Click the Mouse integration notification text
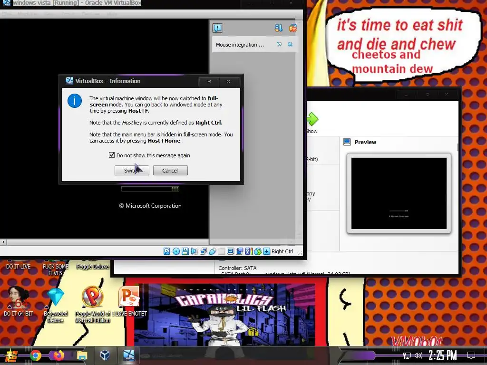 240,45
